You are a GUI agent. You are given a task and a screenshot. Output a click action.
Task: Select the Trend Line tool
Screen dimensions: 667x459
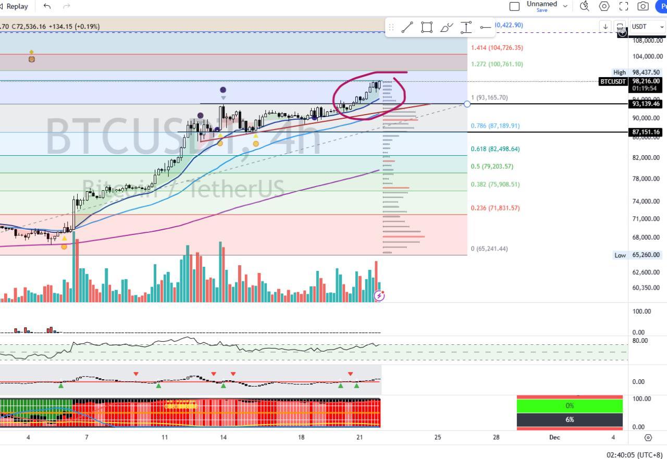coord(407,28)
